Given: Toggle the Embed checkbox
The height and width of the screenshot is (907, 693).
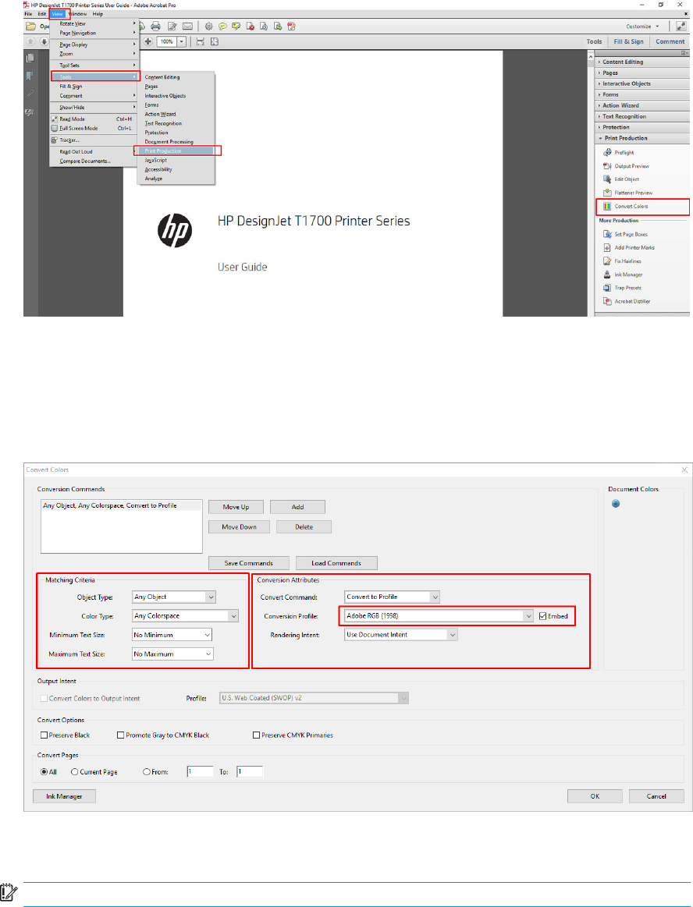Looking at the screenshot, I should point(542,616).
